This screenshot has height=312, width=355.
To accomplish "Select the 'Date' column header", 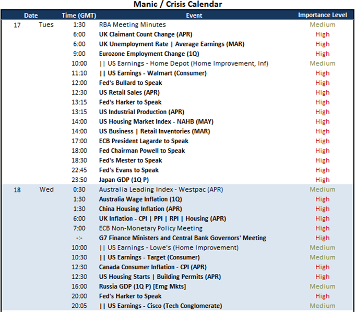I will (x=31, y=15).
